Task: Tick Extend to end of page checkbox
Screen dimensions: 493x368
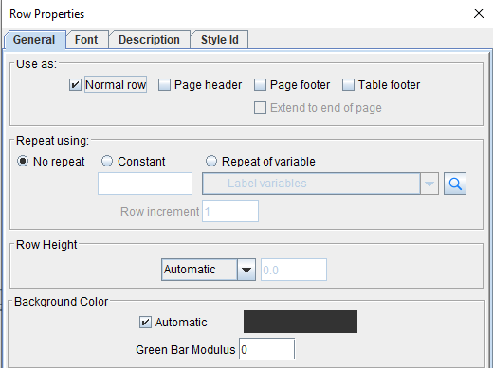Action: tap(260, 108)
